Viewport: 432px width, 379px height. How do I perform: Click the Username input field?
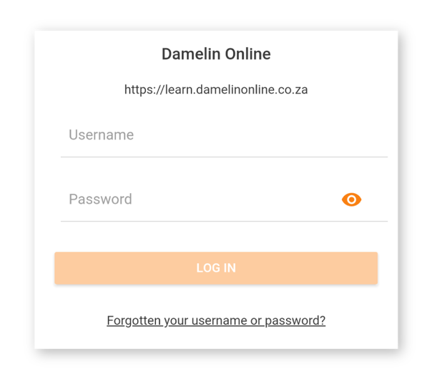(224, 135)
